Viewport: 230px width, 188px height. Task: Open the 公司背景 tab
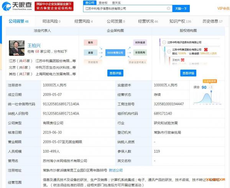pos(18,21)
